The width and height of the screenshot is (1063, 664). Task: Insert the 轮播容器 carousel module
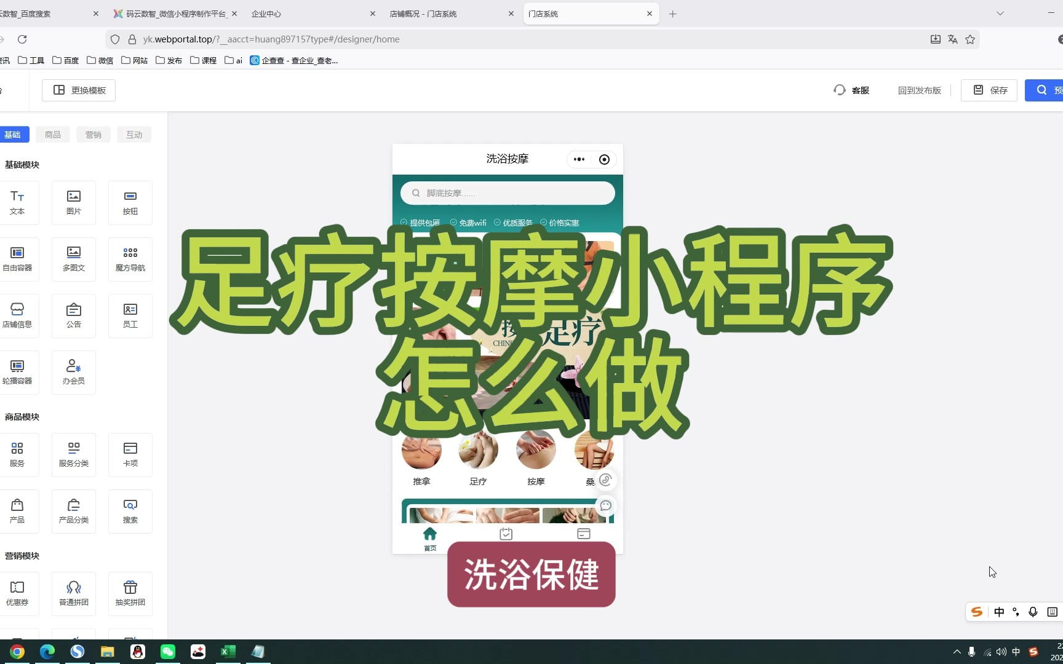(x=17, y=373)
